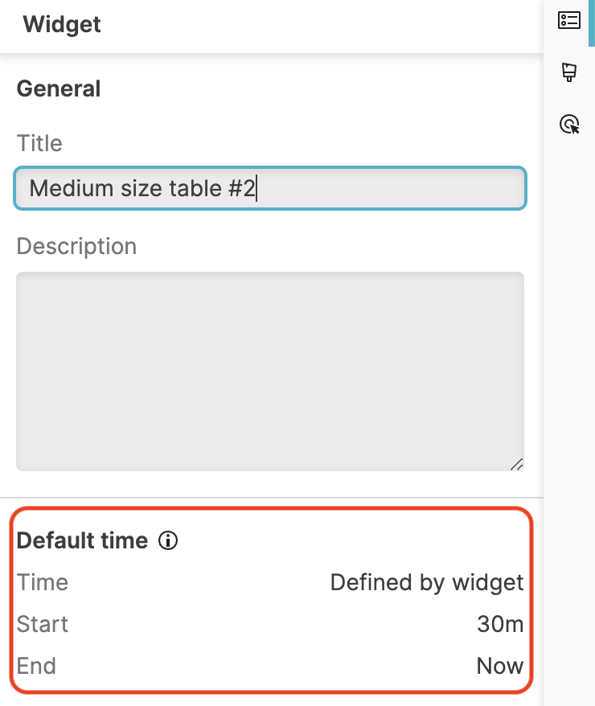
Task: Open the Time option Defined by widget
Action: [427, 582]
